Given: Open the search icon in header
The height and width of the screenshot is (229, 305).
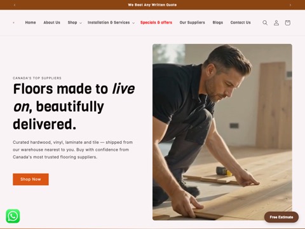Looking at the screenshot, I should coord(265,23).
